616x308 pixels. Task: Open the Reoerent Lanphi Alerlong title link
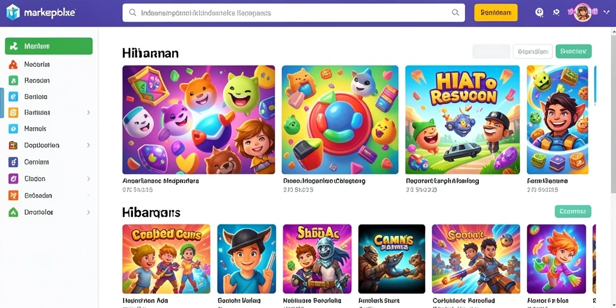[442, 181]
